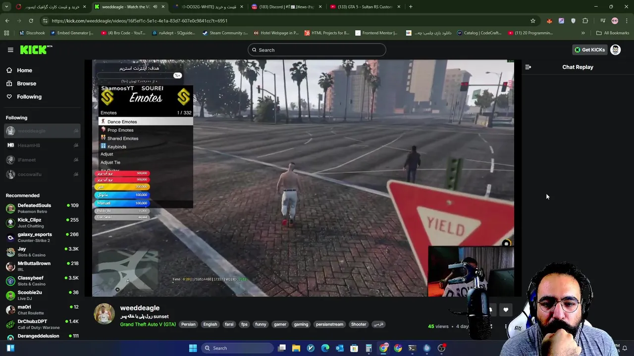Image resolution: width=634 pixels, height=356 pixels.
Task: Open the user profile avatar menu
Action: (615, 50)
